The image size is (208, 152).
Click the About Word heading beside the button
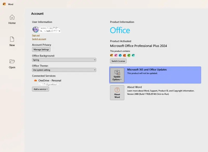pyautogui.click(x=134, y=87)
